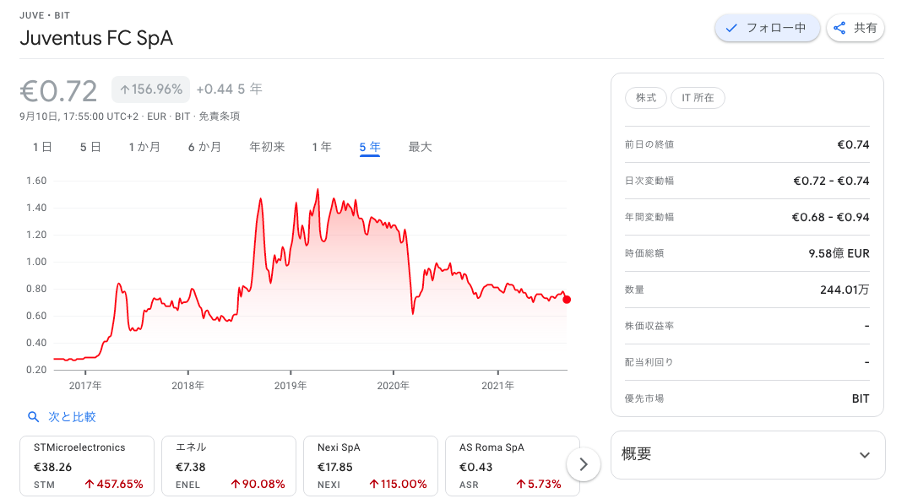The image size is (907, 504).
Task: Switch chart to 6か月 range
Action: pyautogui.click(x=204, y=147)
